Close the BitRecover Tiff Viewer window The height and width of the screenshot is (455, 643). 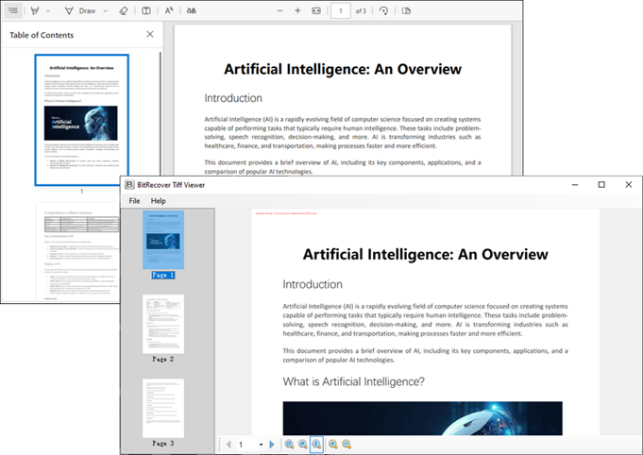coord(629,185)
